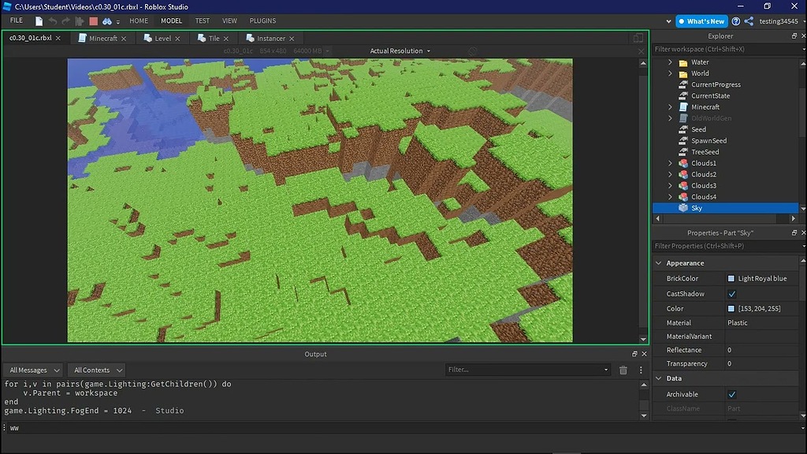Screen dimensions: 807x454
Task: Click the Redo arrow icon
Action: pyautogui.click(x=65, y=20)
